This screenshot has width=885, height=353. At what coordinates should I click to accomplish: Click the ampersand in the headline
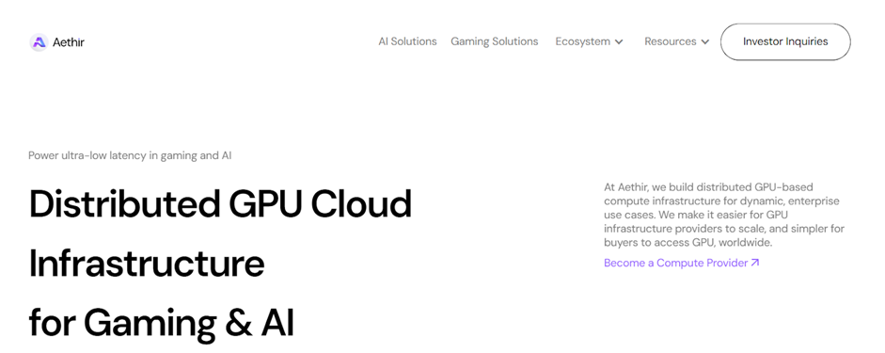[238, 324]
